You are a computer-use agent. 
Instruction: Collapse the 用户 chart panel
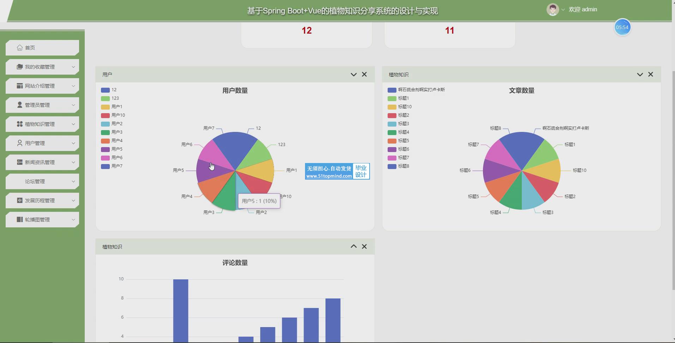353,74
